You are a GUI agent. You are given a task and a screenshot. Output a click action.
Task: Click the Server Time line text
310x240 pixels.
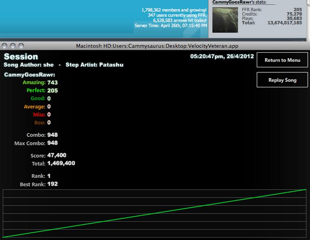coord(171,25)
